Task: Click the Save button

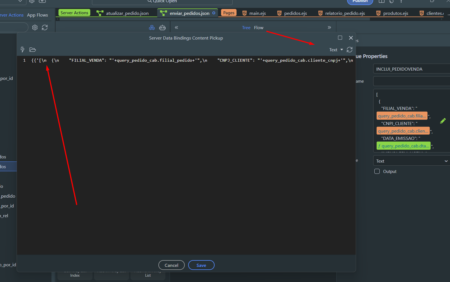Action: click(201, 265)
